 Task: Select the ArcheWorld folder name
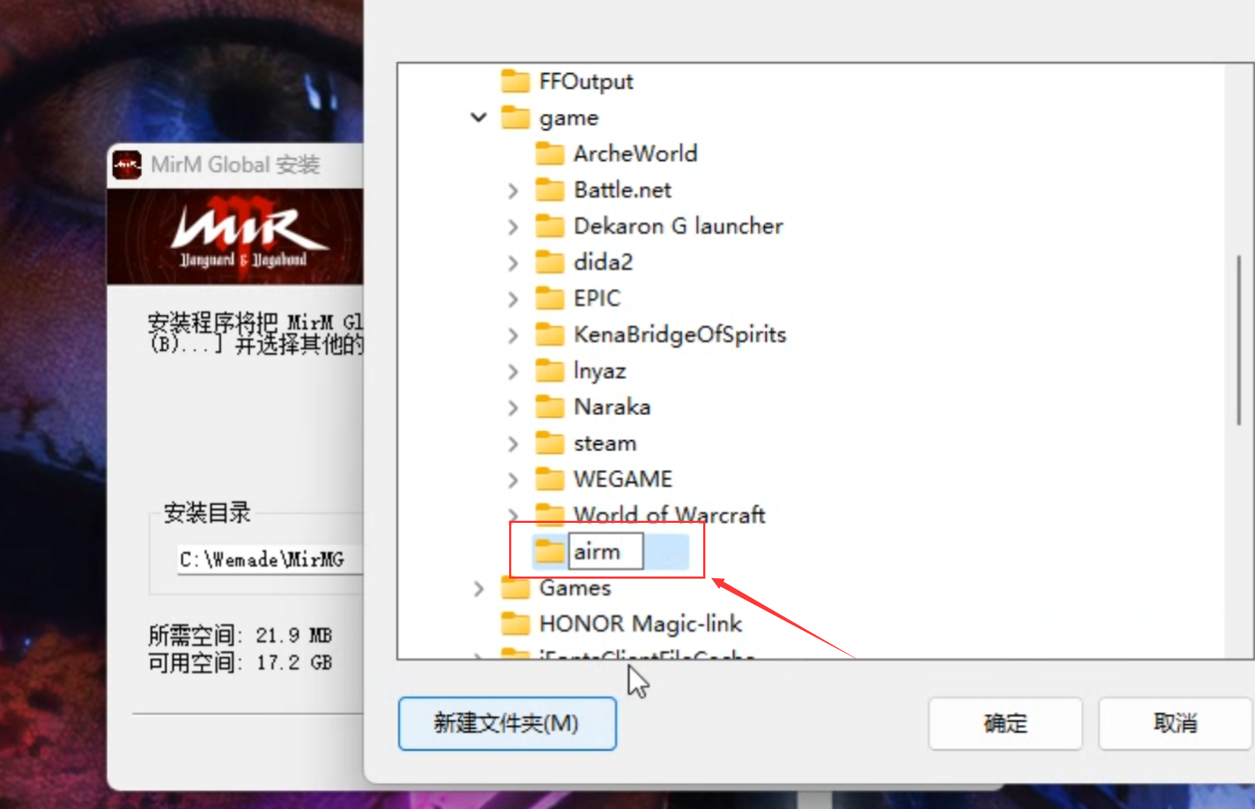[x=636, y=154]
